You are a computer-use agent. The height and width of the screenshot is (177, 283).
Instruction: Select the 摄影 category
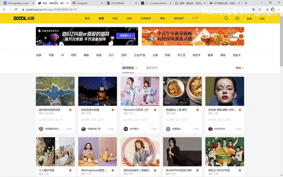pyautogui.click(x=111, y=55)
